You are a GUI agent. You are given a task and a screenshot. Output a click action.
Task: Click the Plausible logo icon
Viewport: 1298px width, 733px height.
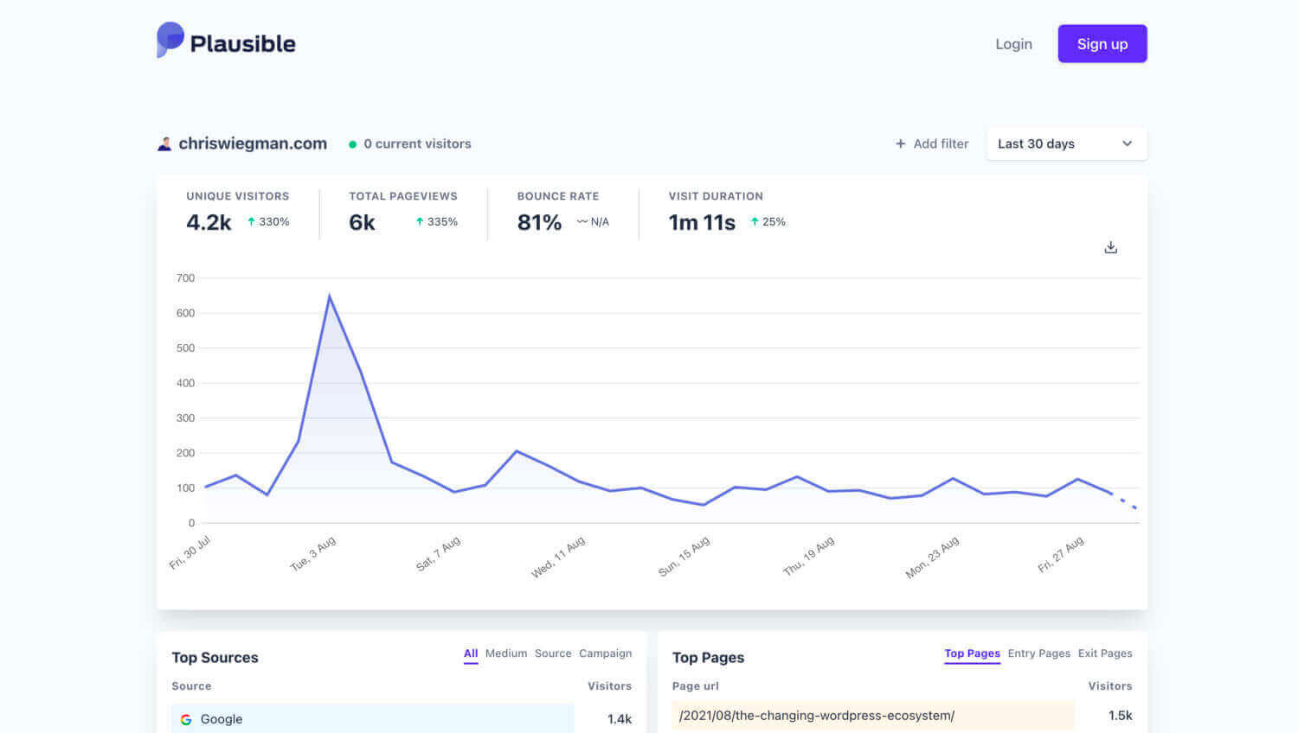pyautogui.click(x=170, y=40)
